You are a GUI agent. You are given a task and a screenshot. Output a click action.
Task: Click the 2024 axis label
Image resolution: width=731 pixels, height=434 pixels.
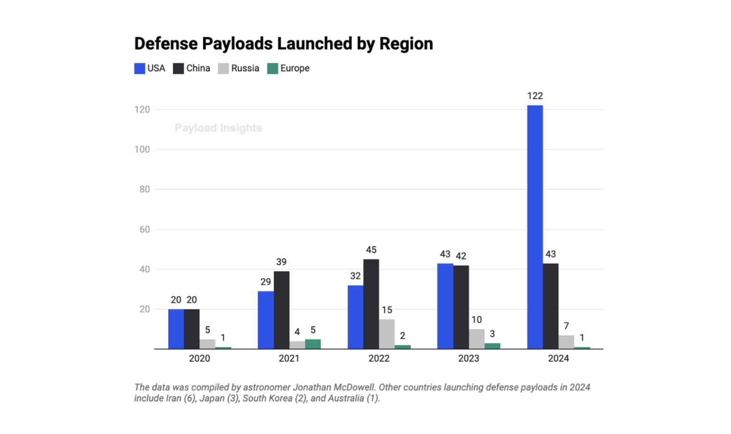point(559,358)
